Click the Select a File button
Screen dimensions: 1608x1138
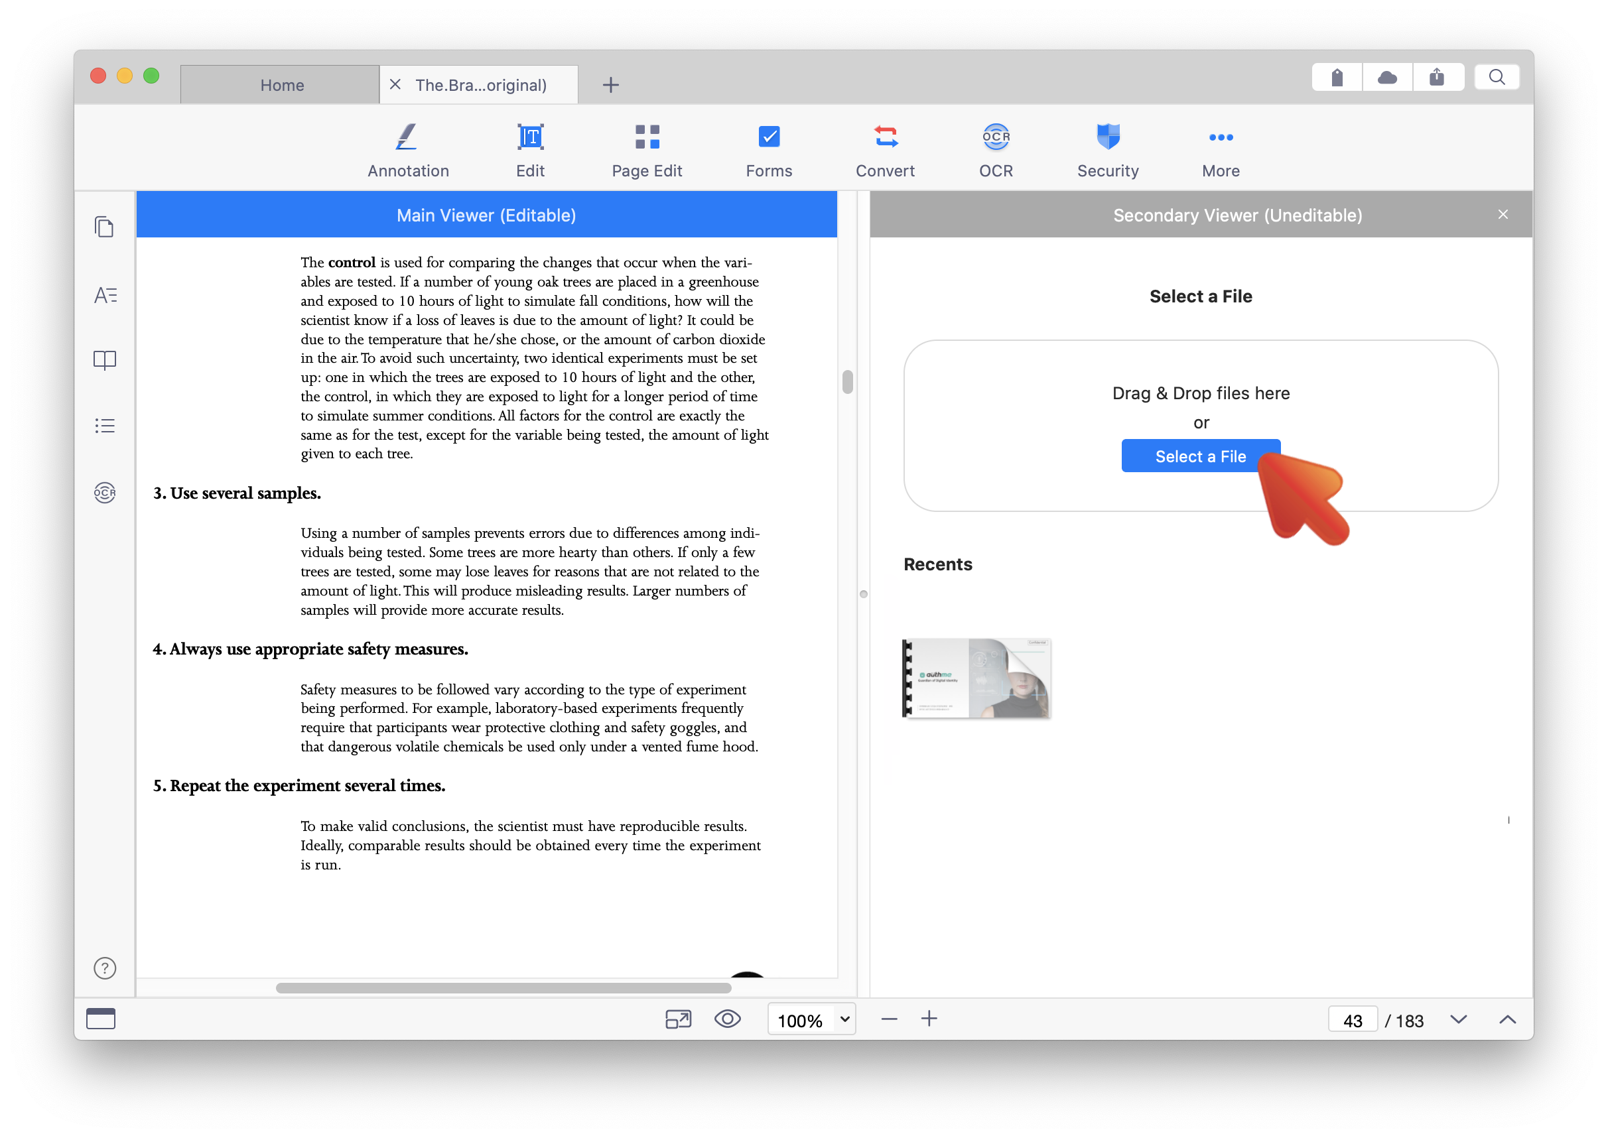pos(1201,457)
